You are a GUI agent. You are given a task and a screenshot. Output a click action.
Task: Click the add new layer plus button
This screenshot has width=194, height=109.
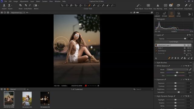[x=187, y=55]
